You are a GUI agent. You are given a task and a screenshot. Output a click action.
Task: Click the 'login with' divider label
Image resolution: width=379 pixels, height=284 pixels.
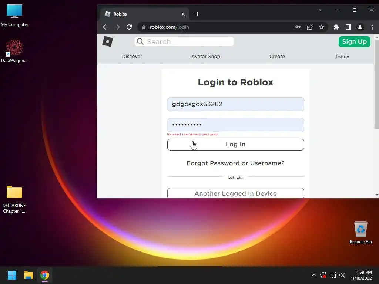pyautogui.click(x=235, y=177)
